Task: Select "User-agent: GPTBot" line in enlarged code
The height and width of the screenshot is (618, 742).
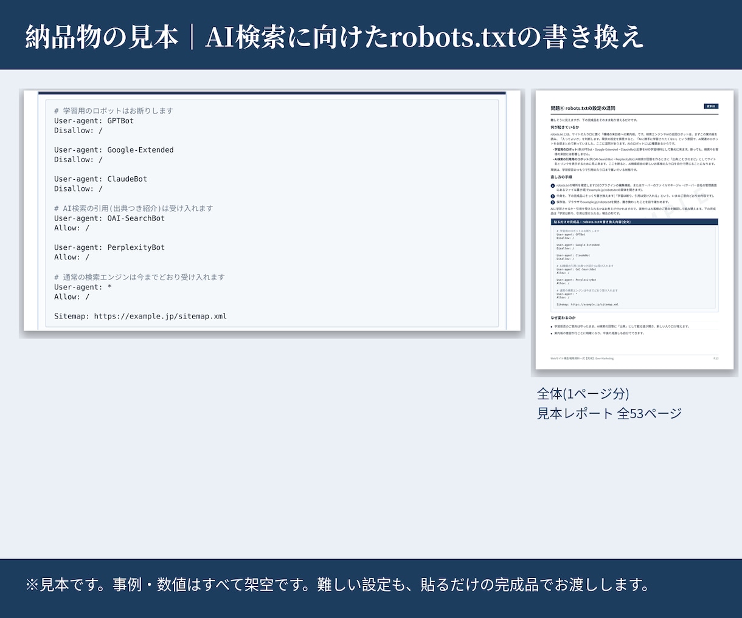Action: pos(94,120)
